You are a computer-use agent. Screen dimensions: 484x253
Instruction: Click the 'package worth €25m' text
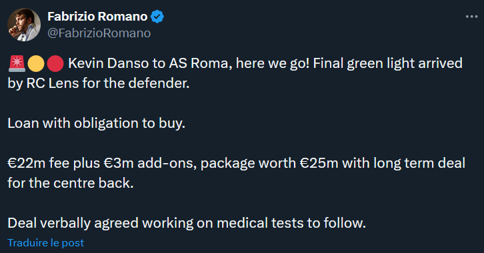[269, 163]
